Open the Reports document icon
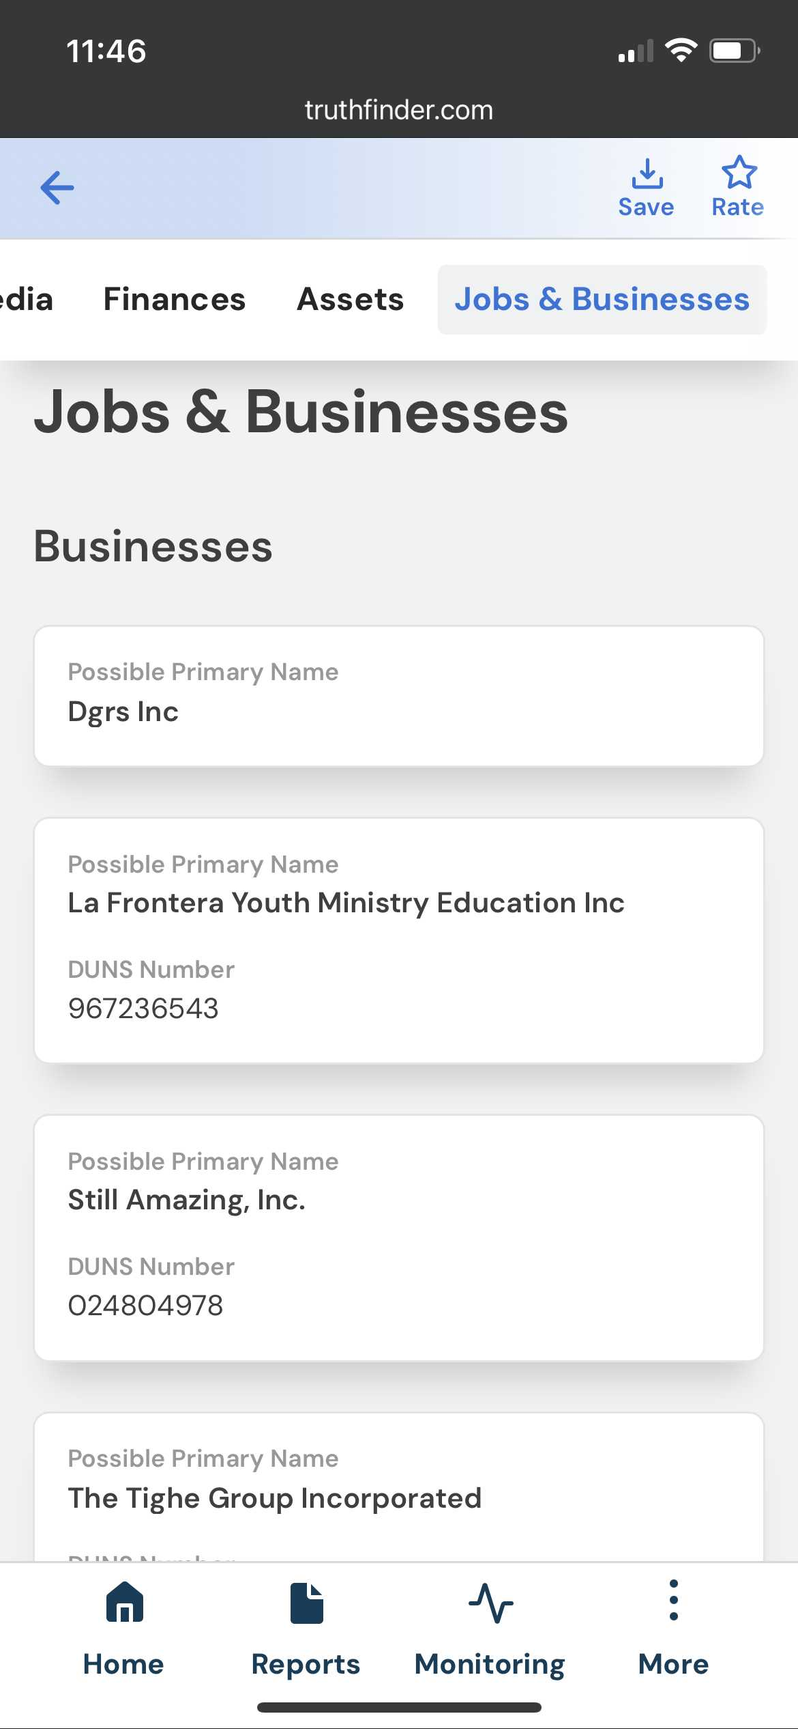 tap(306, 1603)
